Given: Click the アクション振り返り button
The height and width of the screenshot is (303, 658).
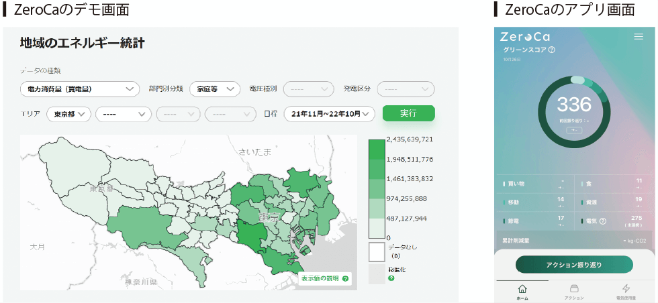Looking at the screenshot, I should point(574,264).
